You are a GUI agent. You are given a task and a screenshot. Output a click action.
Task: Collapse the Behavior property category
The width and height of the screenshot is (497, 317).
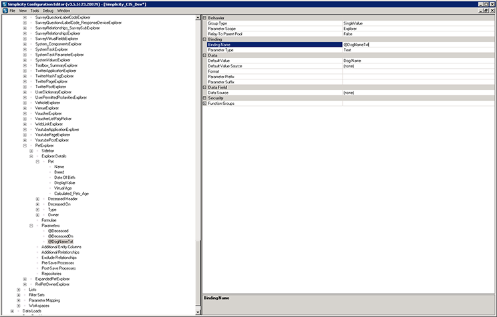[205, 18]
